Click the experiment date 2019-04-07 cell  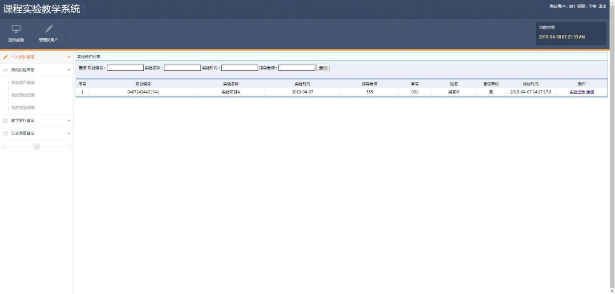tap(303, 92)
